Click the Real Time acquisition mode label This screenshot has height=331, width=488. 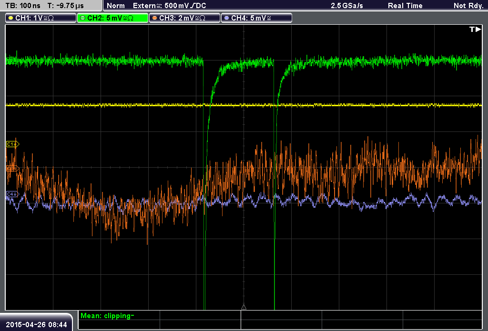tap(405, 6)
